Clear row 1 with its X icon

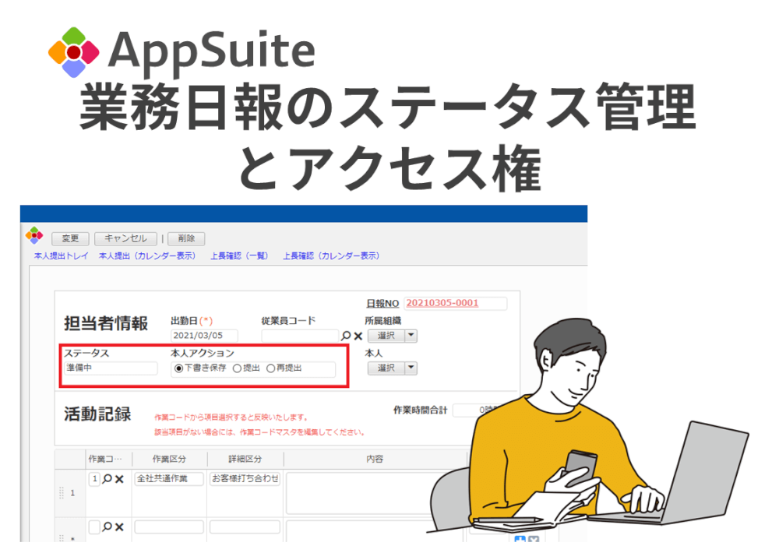click(x=118, y=478)
